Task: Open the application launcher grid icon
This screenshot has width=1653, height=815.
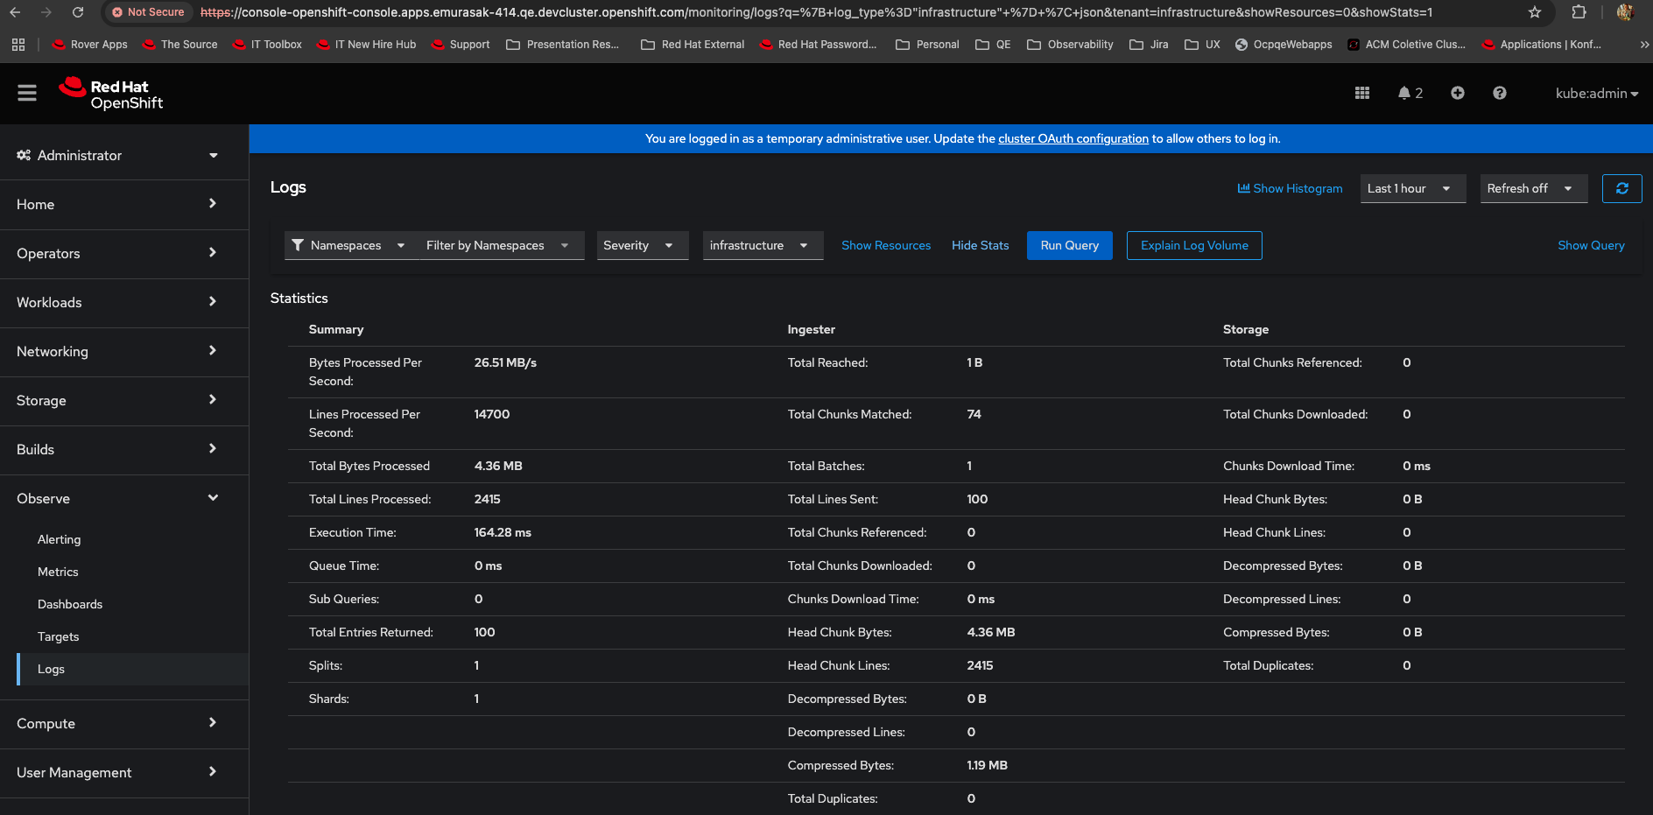Action: point(1361,93)
